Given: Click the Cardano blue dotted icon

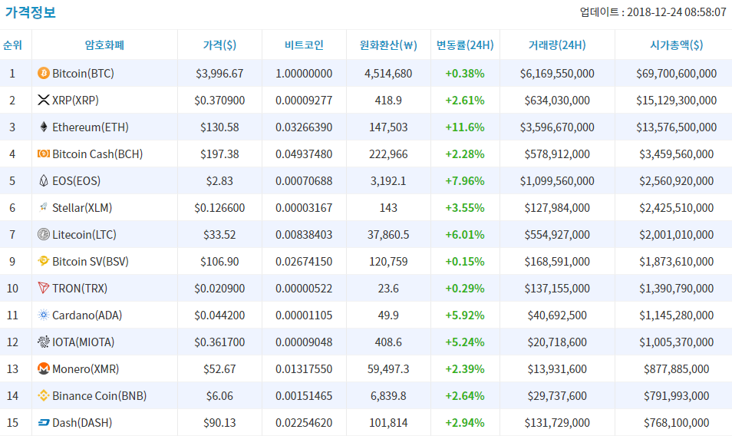Looking at the screenshot, I should point(44,315).
